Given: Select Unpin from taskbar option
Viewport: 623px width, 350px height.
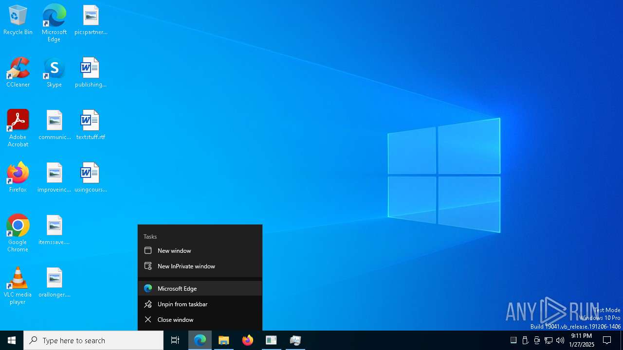Looking at the screenshot, I should click(200, 304).
